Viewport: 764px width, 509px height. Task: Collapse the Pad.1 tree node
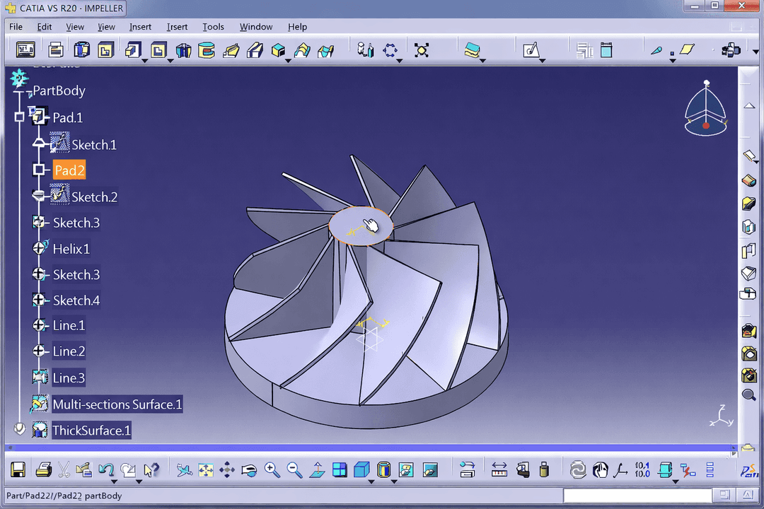(19, 117)
